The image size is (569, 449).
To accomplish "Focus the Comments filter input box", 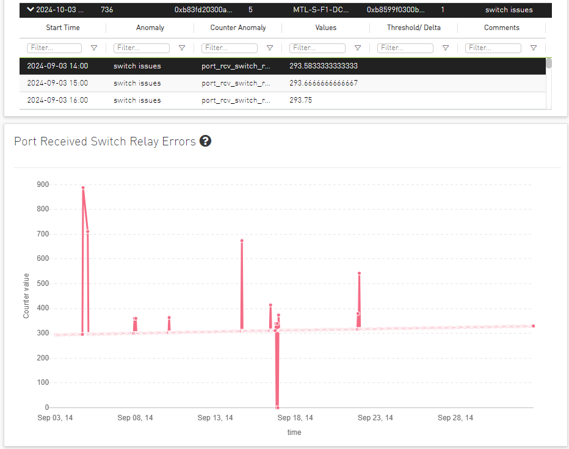I will coord(493,48).
